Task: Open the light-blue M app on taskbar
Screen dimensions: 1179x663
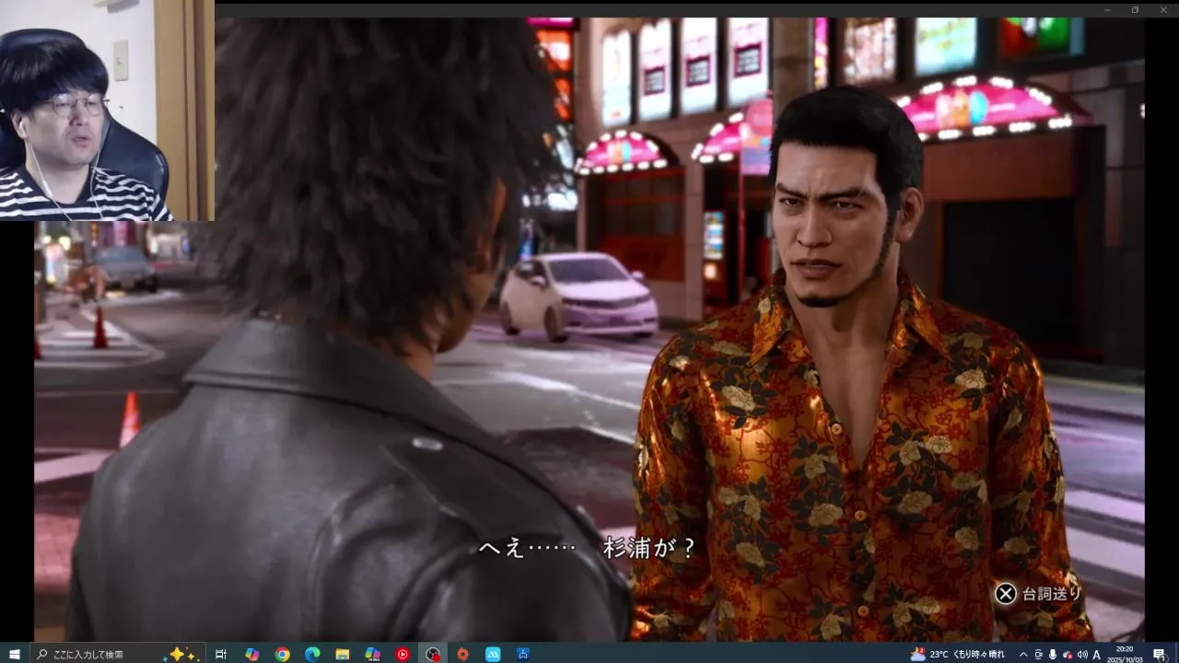Action: [493, 654]
